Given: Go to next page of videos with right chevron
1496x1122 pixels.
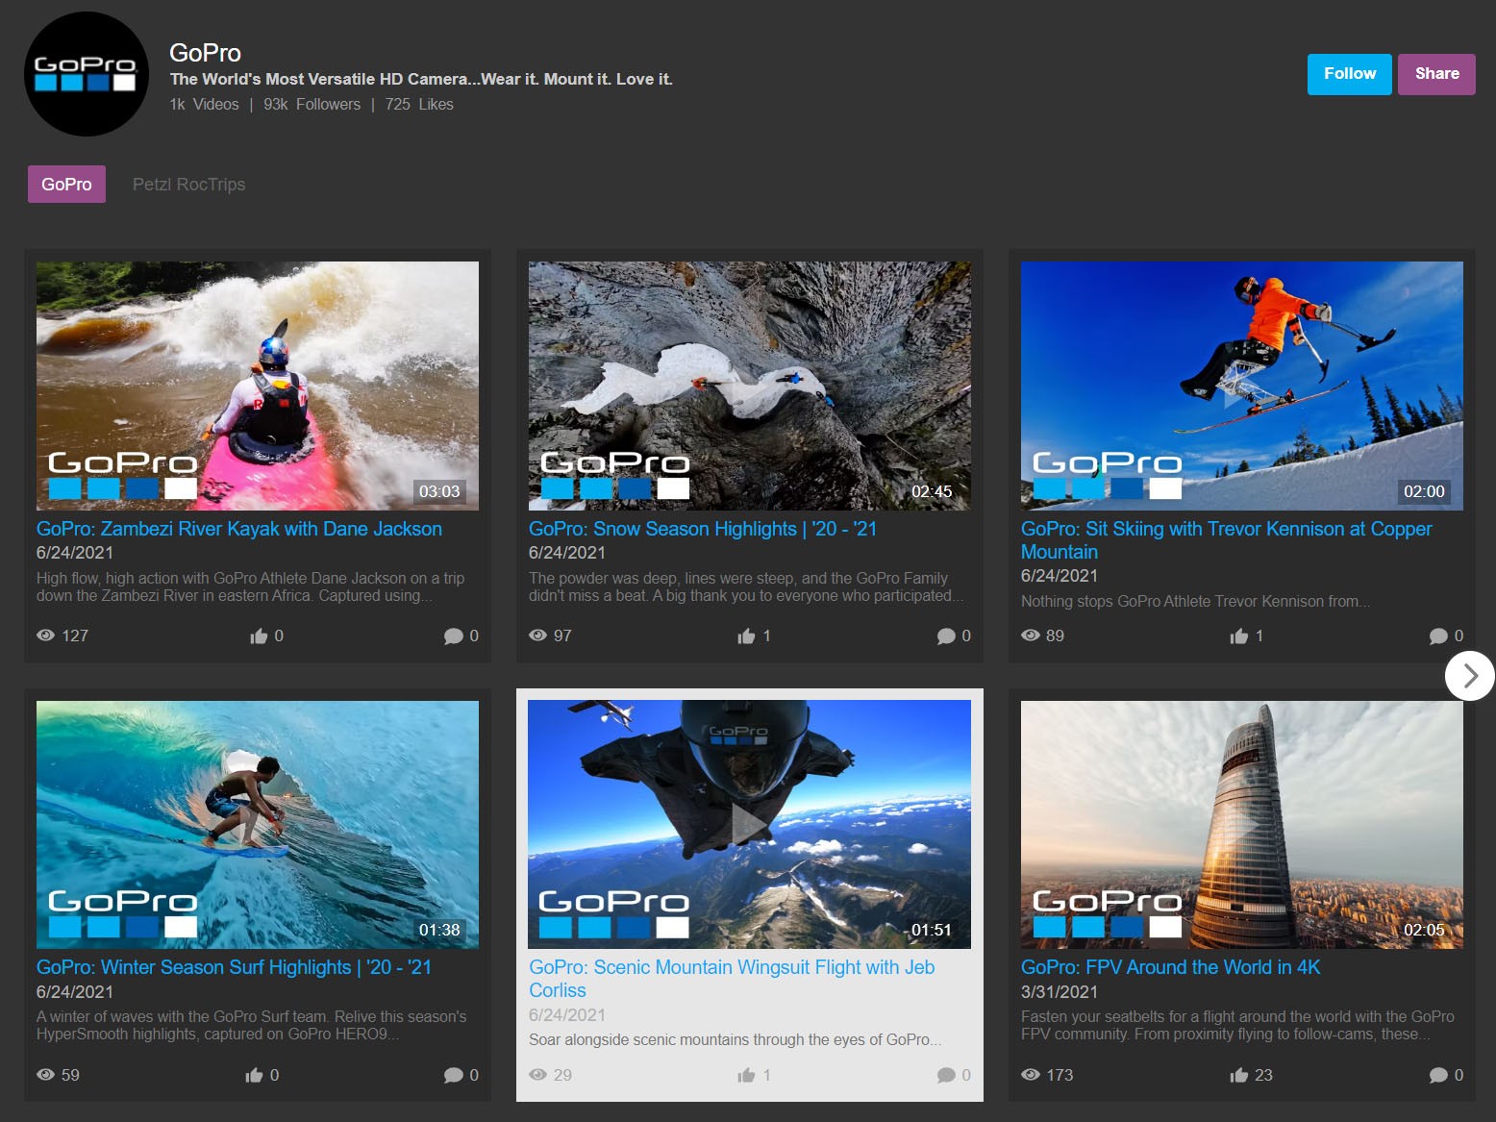Looking at the screenshot, I should pos(1469,676).
